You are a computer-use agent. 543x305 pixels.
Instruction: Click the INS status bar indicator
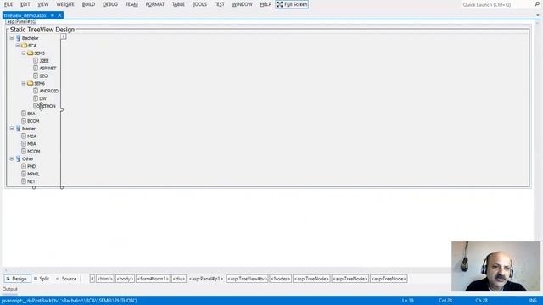tap(533, 301)
